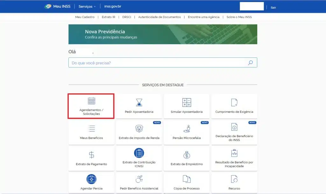Click Pedir Benefício Assistencial wheelchair icon

[x=139, y=179]
